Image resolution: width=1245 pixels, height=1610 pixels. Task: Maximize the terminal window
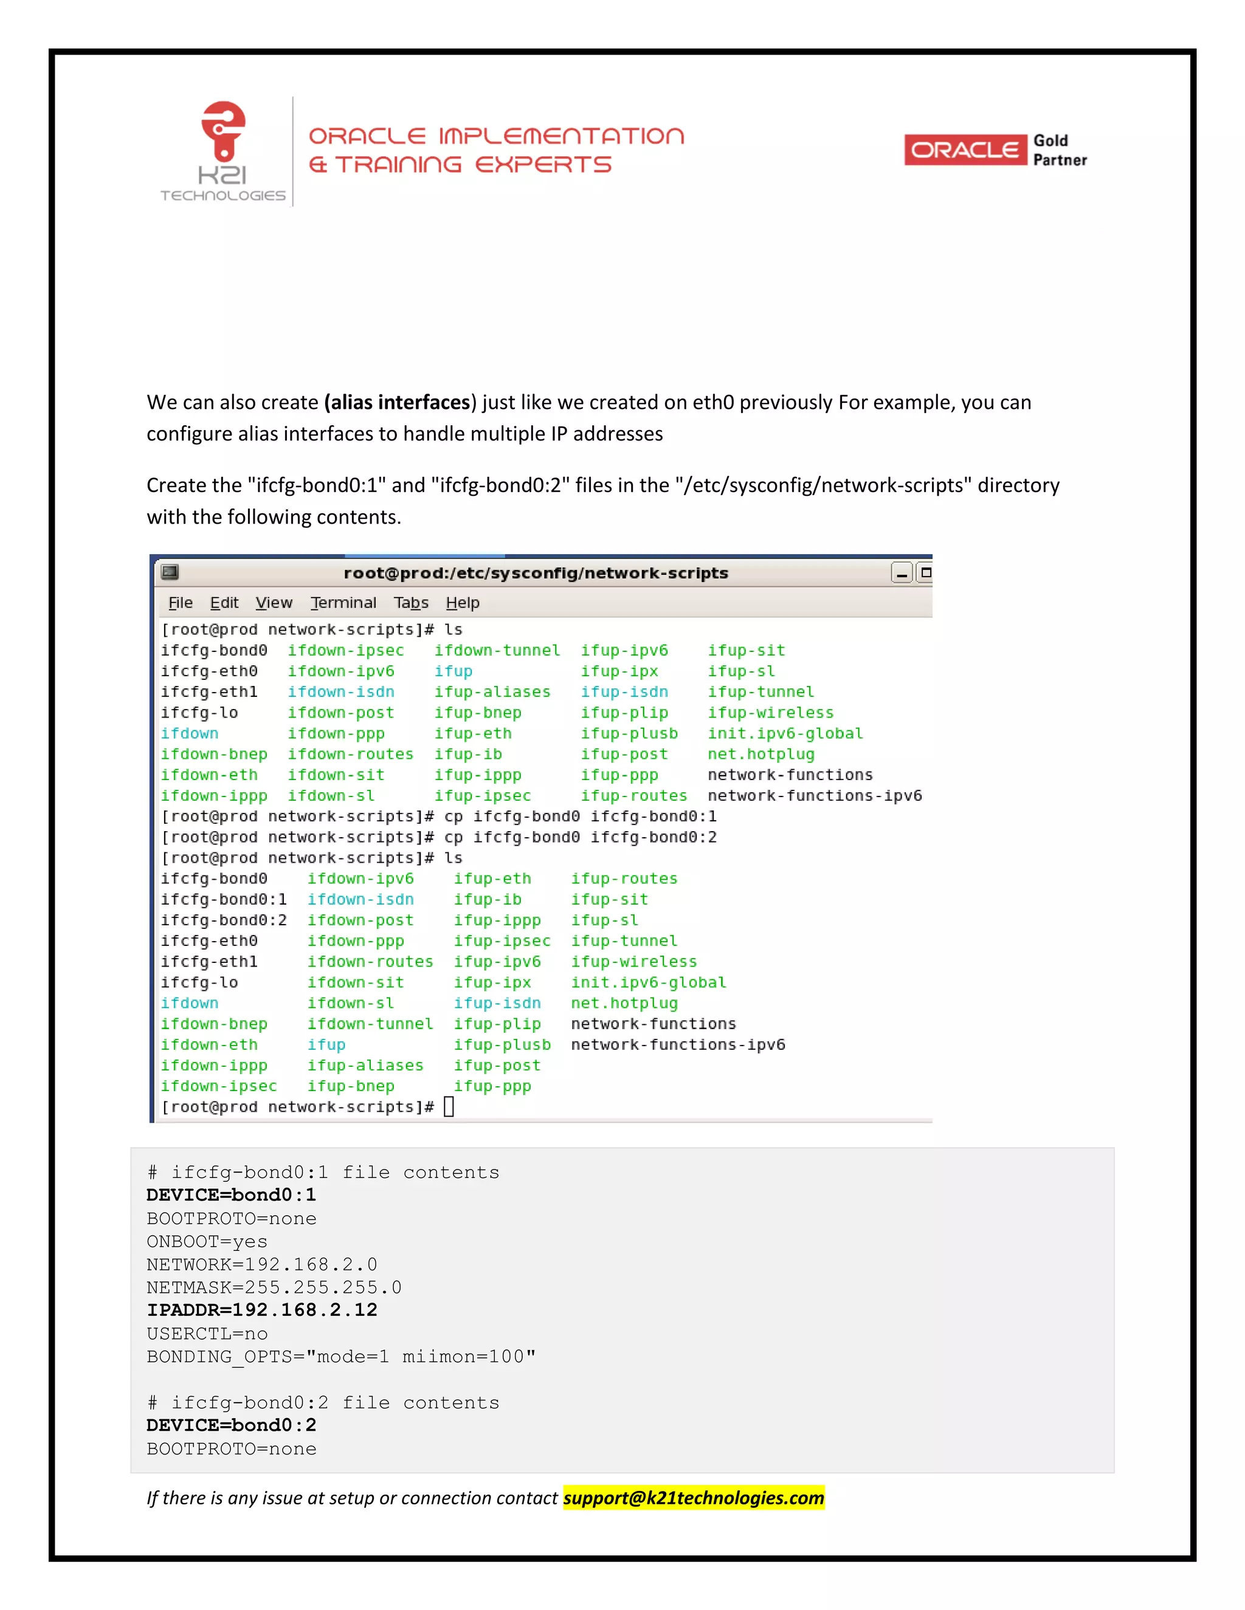pyautogui.click(x=926, y=573)
